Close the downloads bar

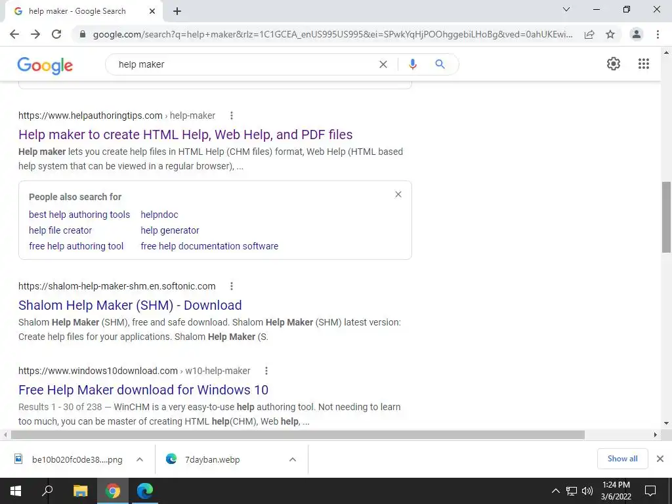pyautogui.click(x=660, y=459)
